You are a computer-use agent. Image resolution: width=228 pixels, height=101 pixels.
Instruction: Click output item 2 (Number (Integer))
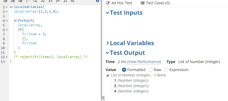[131, 86]
